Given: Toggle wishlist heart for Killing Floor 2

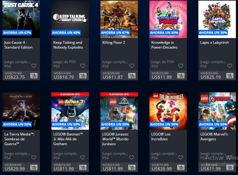Looking at the screenshot, I should point(132,66).
